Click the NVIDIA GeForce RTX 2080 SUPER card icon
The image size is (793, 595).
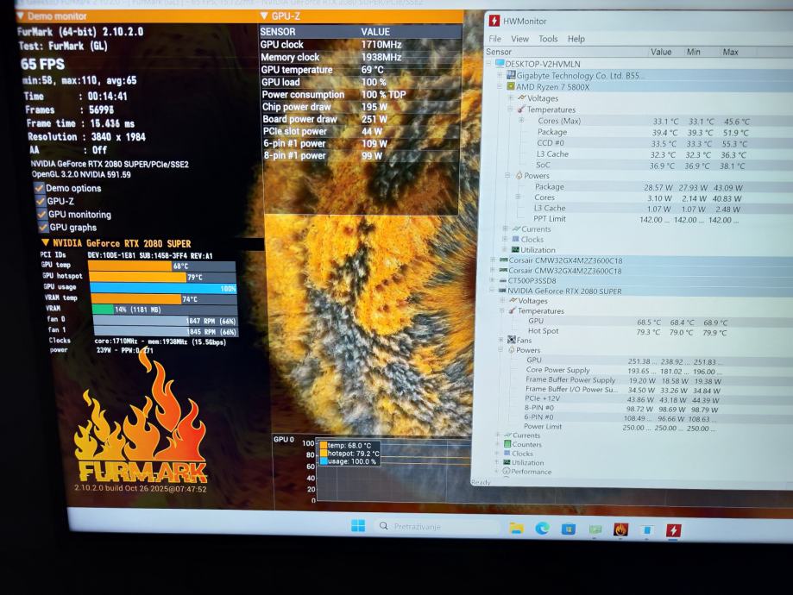click(x=502, y=291)
